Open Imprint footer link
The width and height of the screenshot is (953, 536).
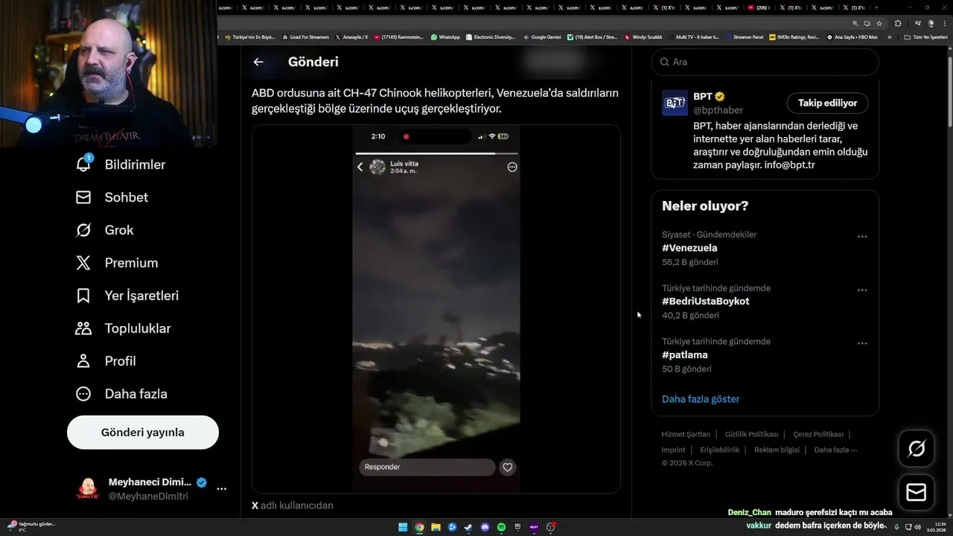(673, 450)
